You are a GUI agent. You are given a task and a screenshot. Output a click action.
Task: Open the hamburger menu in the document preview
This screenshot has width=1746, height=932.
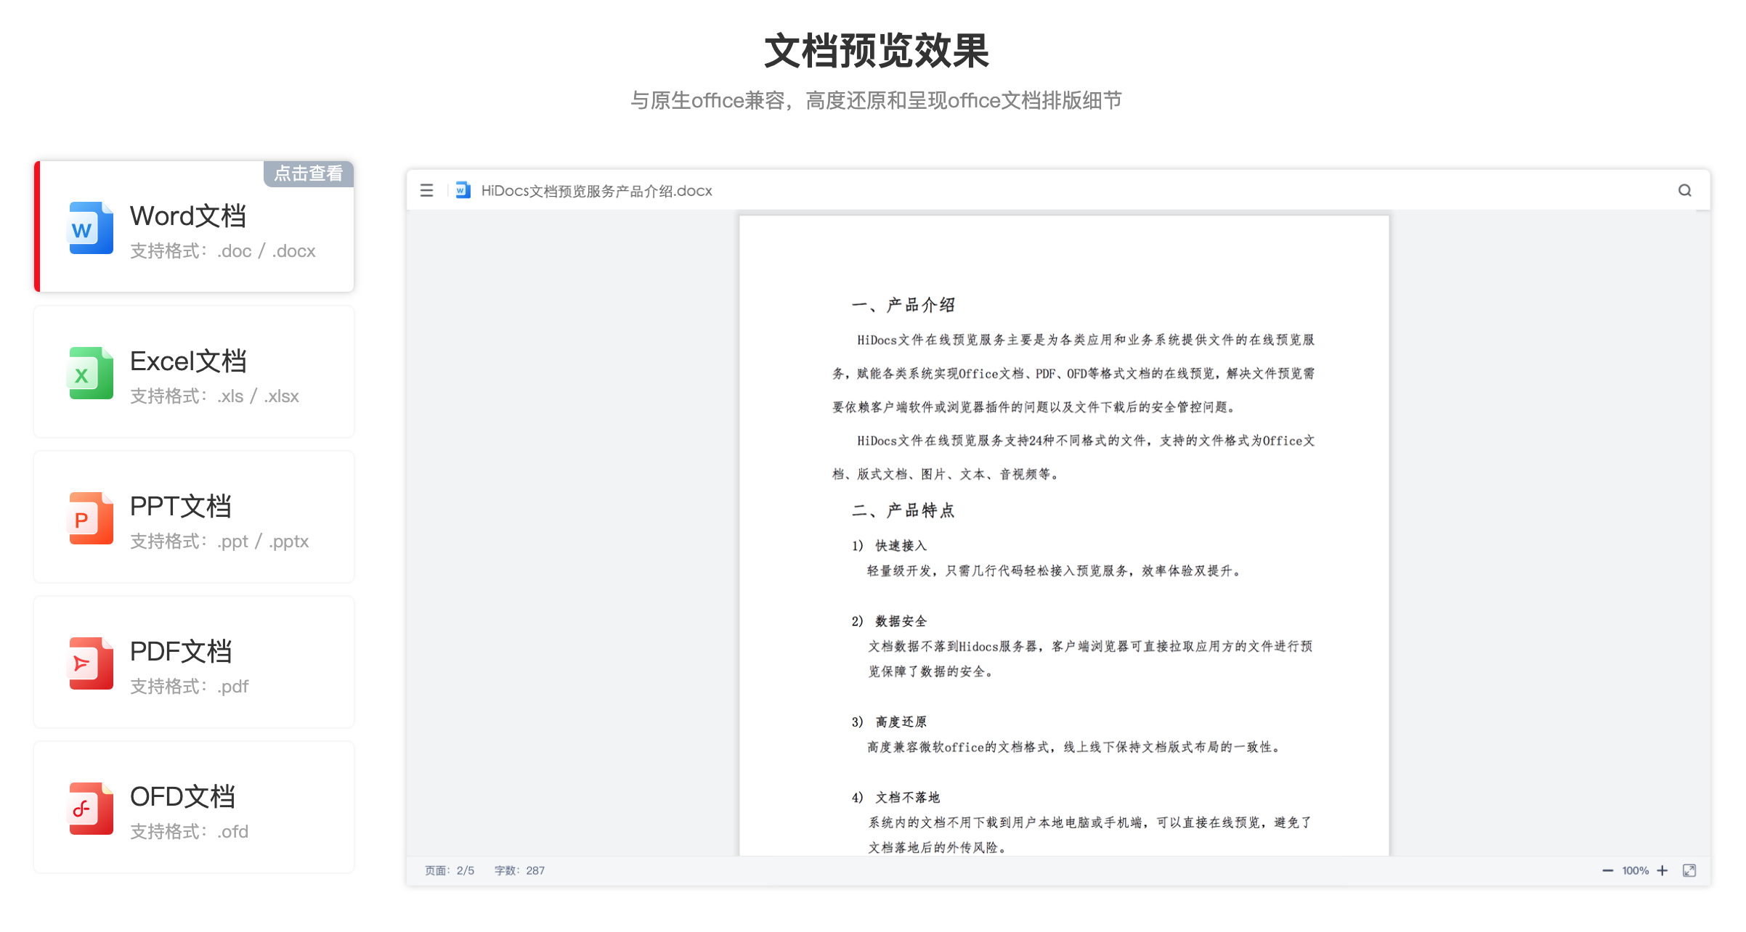pyautogui.click(x=426, y=190)
